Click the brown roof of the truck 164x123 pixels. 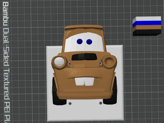(84, 27)
